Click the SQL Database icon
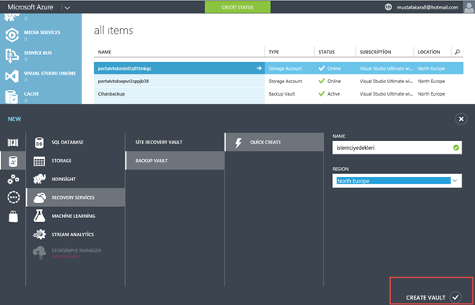The image size is (475, 305). click(39, 143)
